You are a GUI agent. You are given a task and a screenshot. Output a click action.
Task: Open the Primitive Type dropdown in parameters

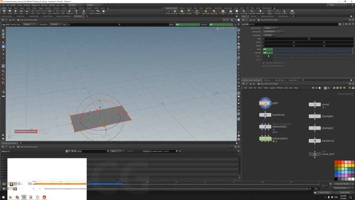coord(271,28)
